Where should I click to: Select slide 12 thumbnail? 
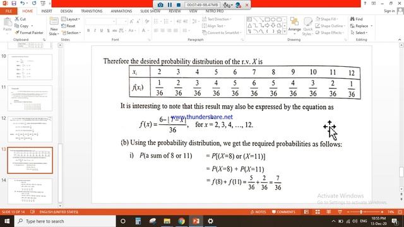(30, 129)
